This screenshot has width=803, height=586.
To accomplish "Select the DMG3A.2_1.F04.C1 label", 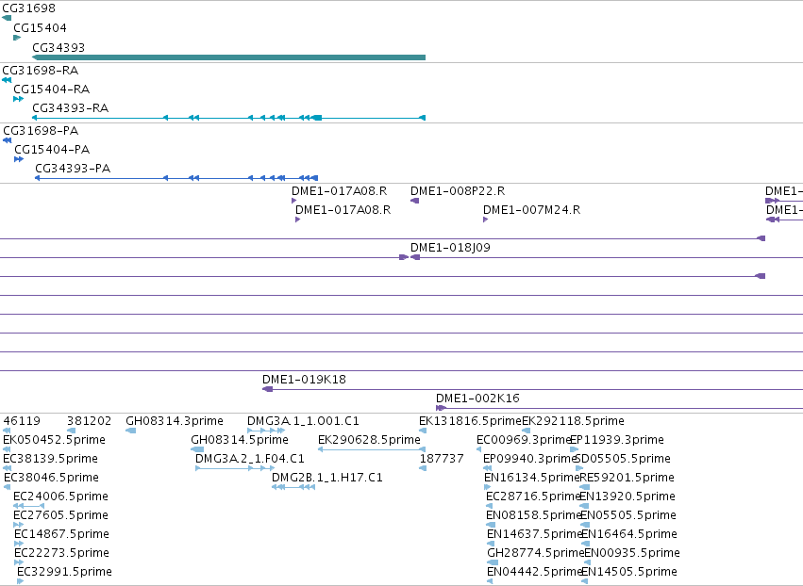I will coord(250,459).
